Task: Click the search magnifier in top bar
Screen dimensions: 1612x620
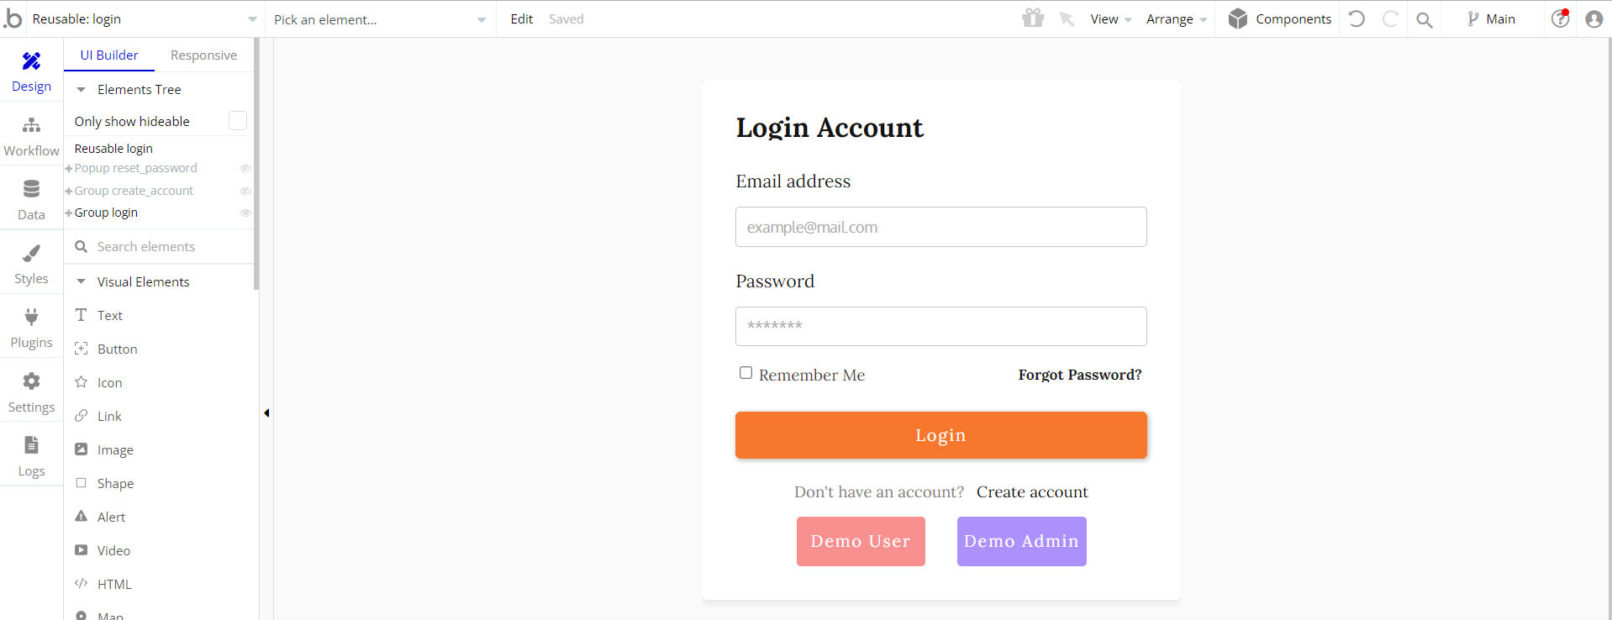Action: click(1424, 19)
